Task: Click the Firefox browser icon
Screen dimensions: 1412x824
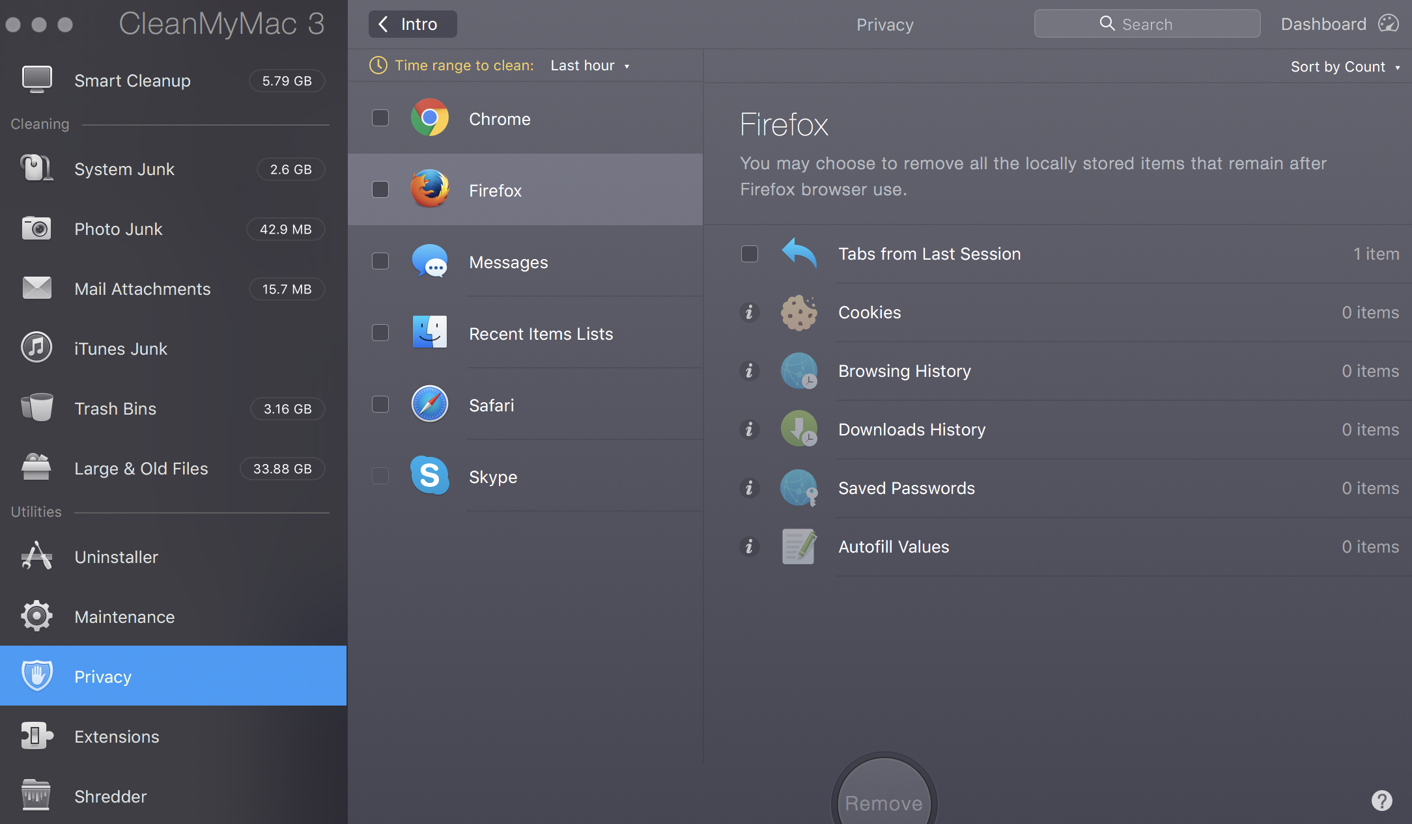Action: coord(430,189)
